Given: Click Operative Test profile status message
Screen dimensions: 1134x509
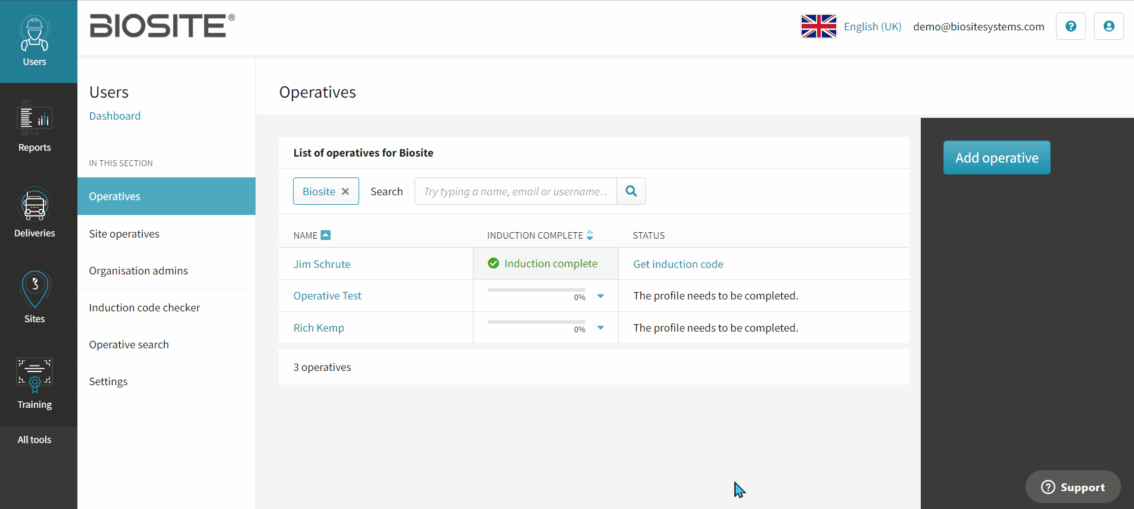Looking at the screenshot, I should click(715, 296).
